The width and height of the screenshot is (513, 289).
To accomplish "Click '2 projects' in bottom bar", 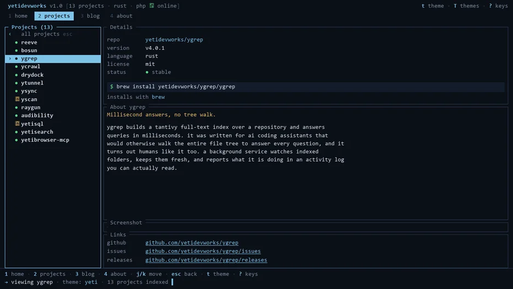I will (49, 274).
